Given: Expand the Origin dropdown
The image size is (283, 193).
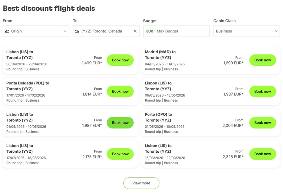Looking at the screenshot, I should coord(65,31).
